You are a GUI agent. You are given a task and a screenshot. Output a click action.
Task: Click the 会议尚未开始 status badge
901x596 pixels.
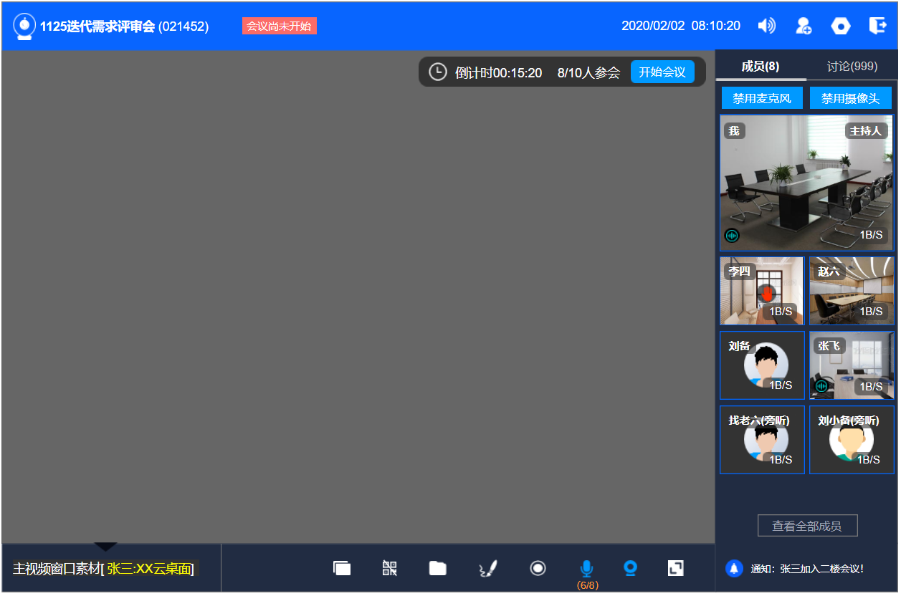click(x=279, y=26)
